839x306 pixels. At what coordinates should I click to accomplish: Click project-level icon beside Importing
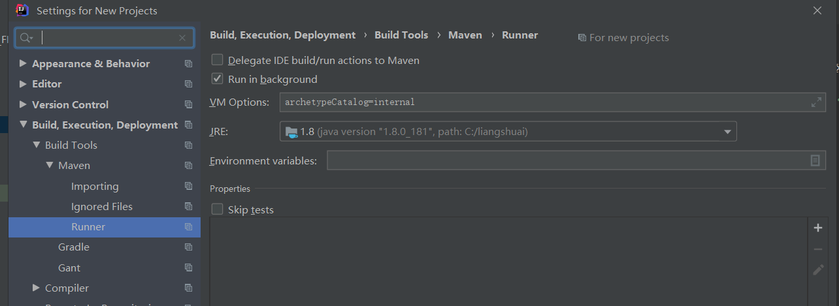coord(188,187)
